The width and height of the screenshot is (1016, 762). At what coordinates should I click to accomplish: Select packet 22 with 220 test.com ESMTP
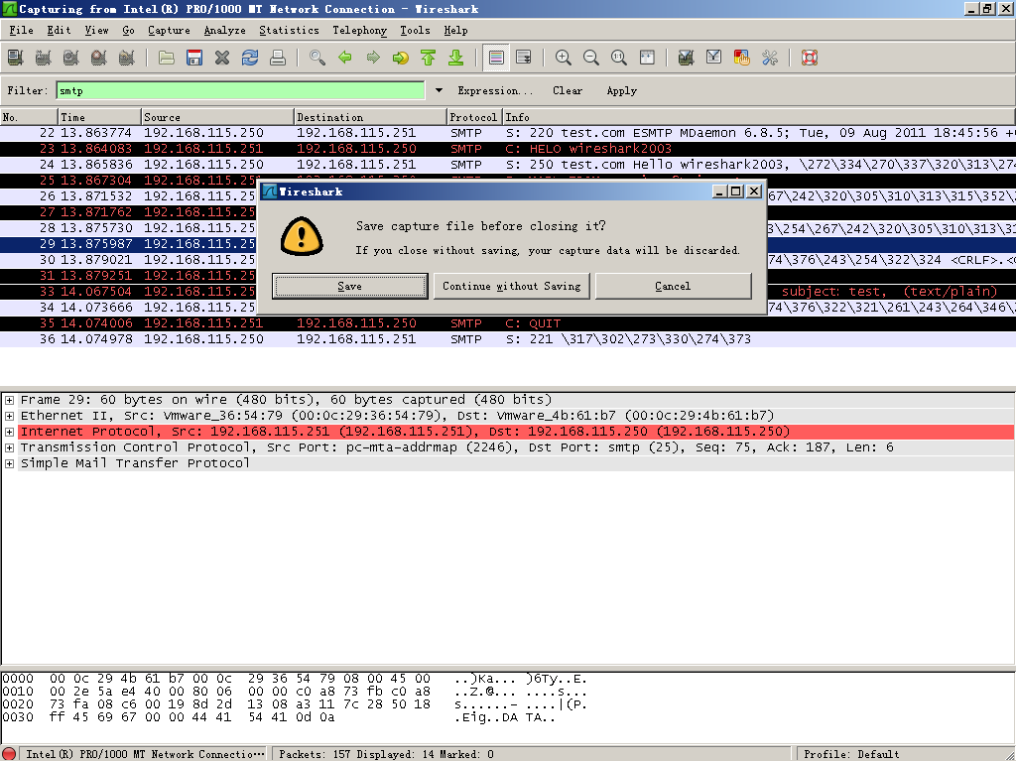pos(508,133)
